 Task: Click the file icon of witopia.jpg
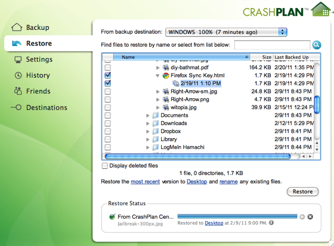pos(166,107)
